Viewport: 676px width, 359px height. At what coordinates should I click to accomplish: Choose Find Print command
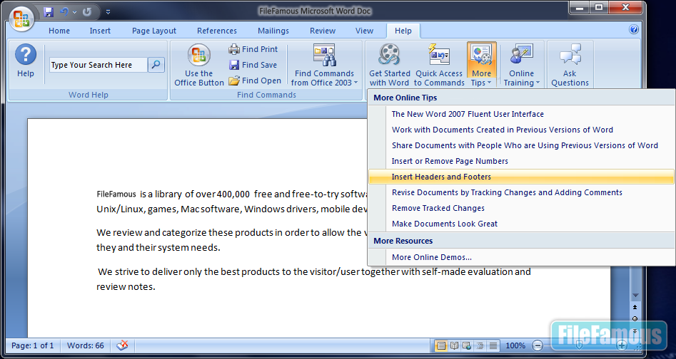[253, 49]
